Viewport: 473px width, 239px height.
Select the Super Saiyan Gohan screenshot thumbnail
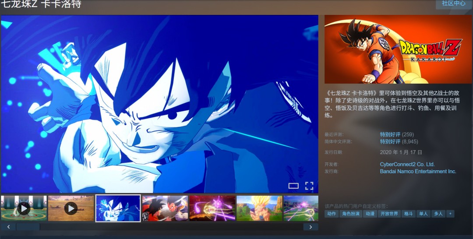[x=259, y=208]
